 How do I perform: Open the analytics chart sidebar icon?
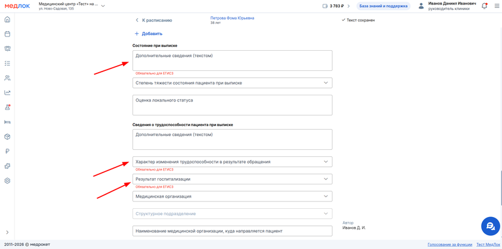(x=8, y=93)
